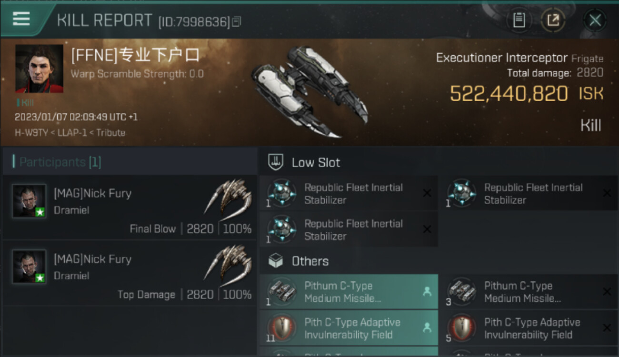
Task: Select the highlighted Pith C-Type Adaptive Invulnerability Field
Action: click(x=348, y=328)
